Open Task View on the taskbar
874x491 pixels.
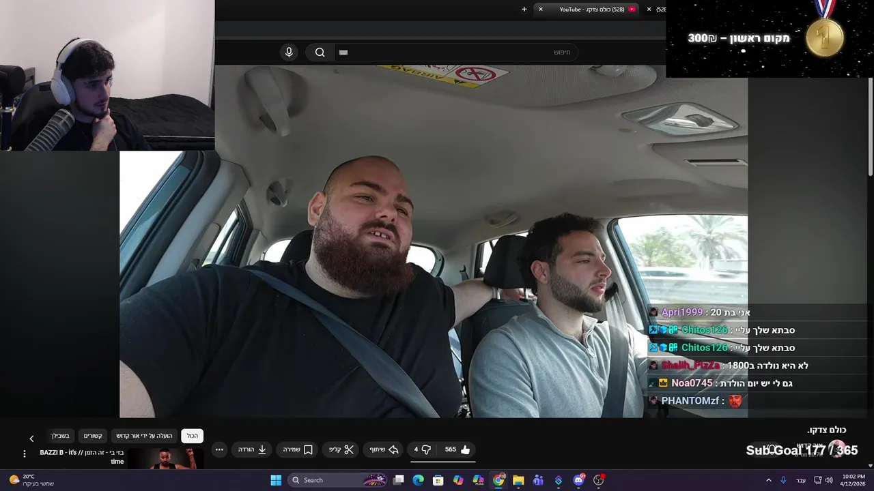click(x=399, y=480)
